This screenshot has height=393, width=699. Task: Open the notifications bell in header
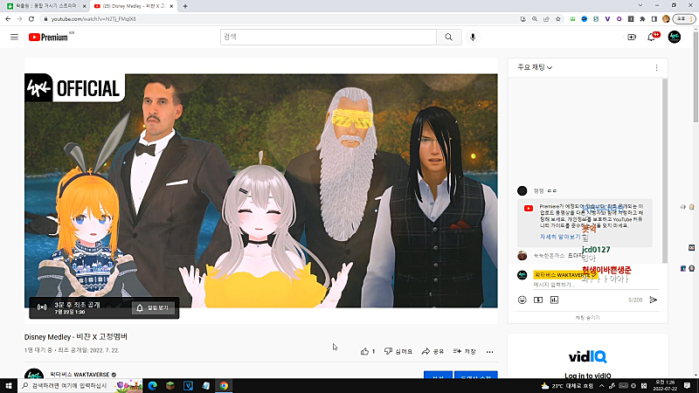[652, 37]
